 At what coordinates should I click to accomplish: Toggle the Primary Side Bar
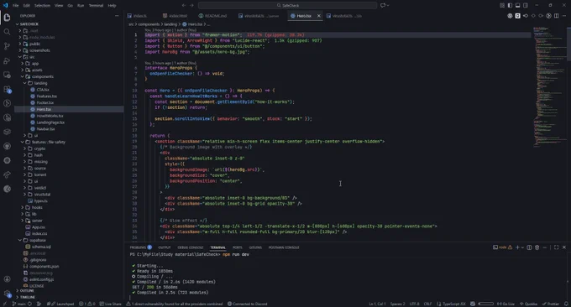510,6
